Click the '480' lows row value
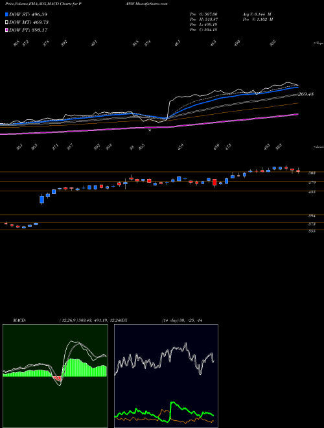324x428 pixels. 216,147
